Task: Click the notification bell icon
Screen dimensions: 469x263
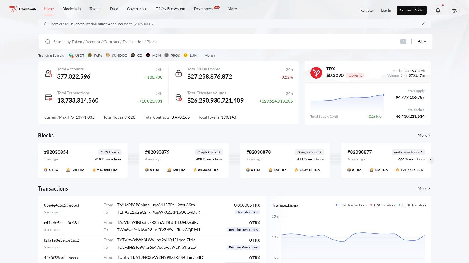Action: pyautogui.click(x=438, y=10)
